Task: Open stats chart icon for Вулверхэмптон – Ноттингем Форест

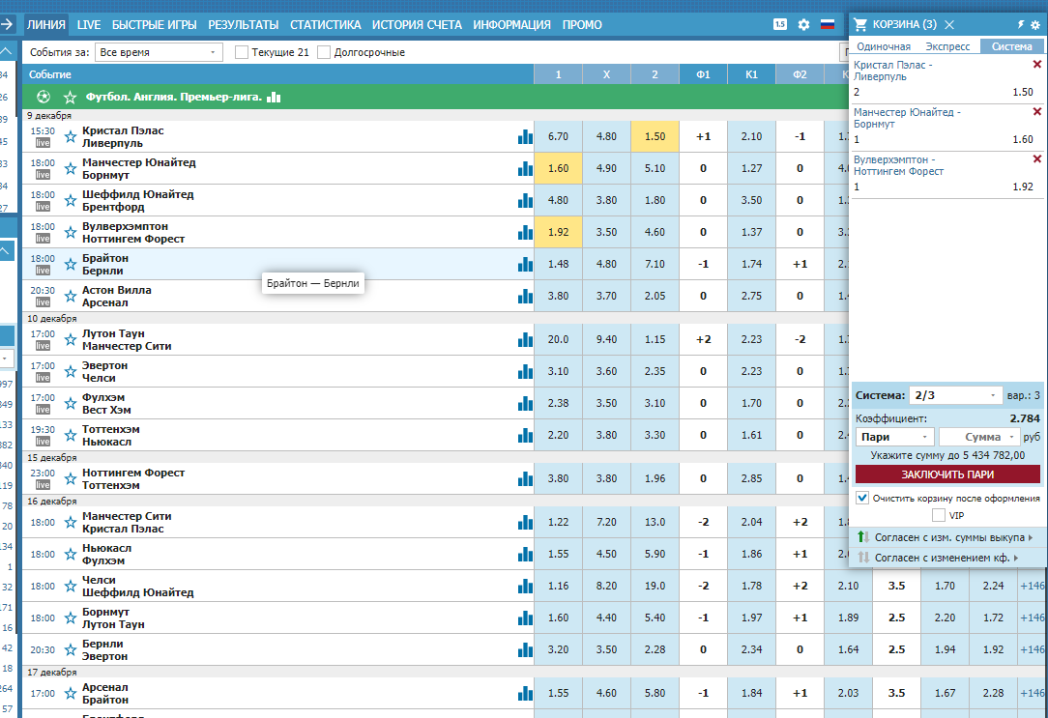Action: (x=525, y=233)
